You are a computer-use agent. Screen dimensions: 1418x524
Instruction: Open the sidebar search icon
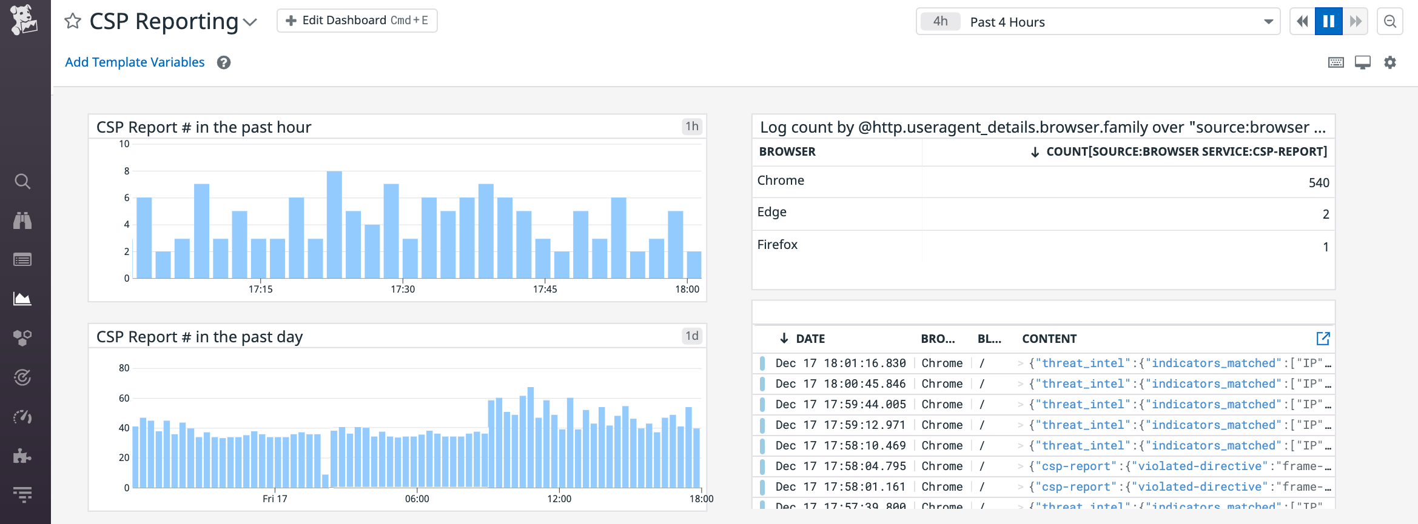pyautogui.click(x=22, y=181)
